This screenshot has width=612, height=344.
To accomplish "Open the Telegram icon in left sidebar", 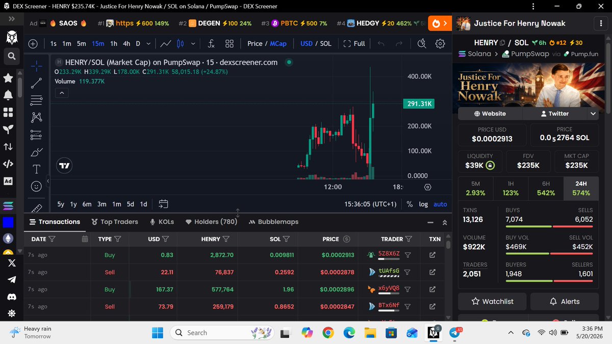I will tap(12, 280).
